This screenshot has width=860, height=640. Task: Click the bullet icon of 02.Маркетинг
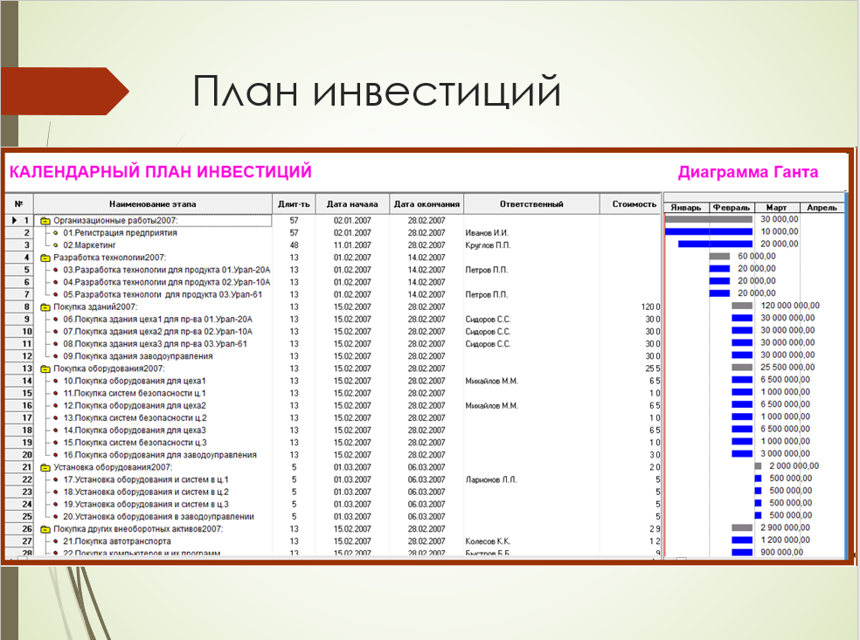tap(56, 245)
